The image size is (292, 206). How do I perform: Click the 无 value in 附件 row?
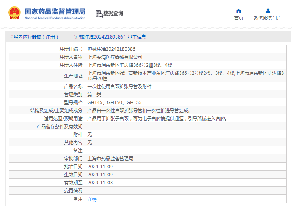pos(90,135)
